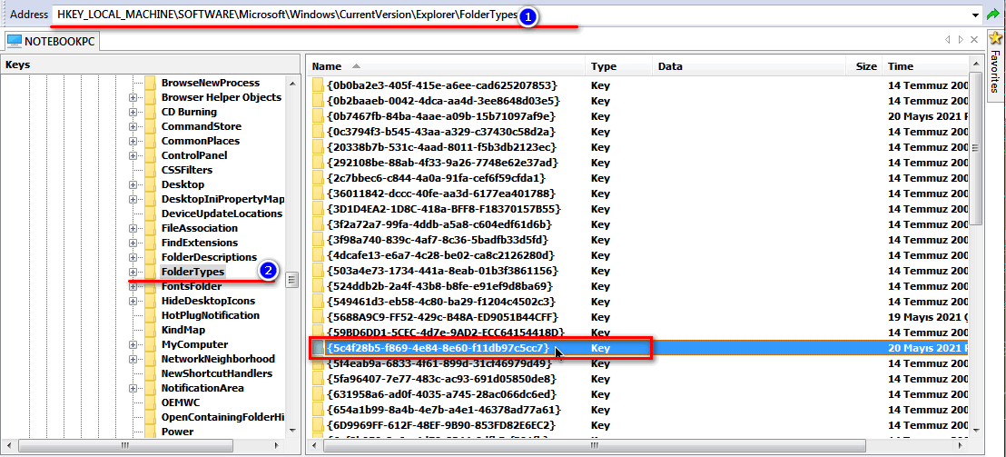Click folder icon of {292108be-88ab...} key
This screenshot has width=1006, height=457.
click(x=318, y=163)
